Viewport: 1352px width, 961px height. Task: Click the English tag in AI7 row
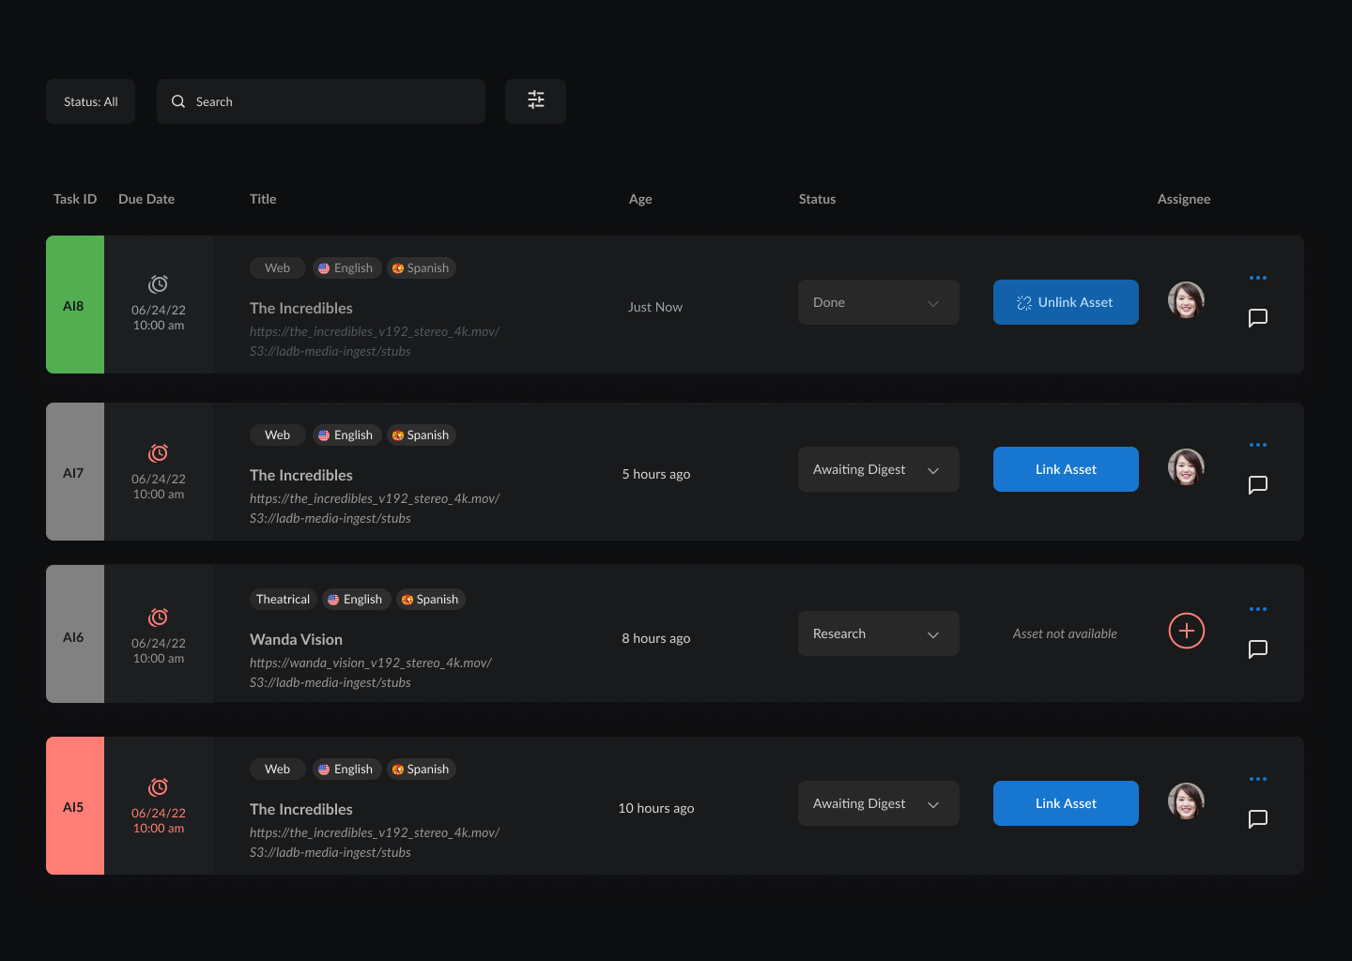pos(346,435)
